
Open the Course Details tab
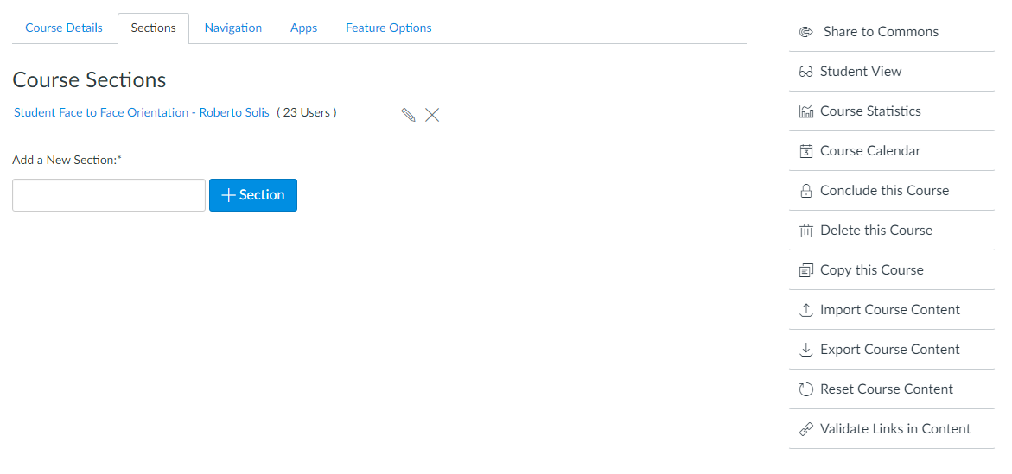[64, 28]
